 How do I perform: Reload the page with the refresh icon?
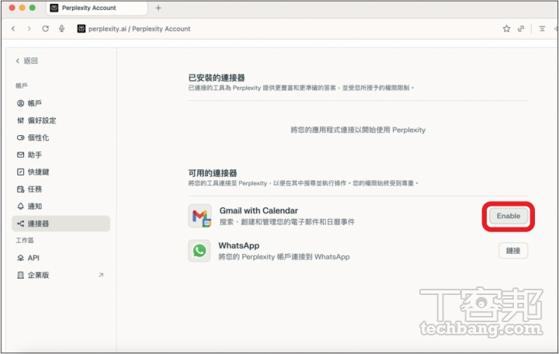(x=46, y=29)
